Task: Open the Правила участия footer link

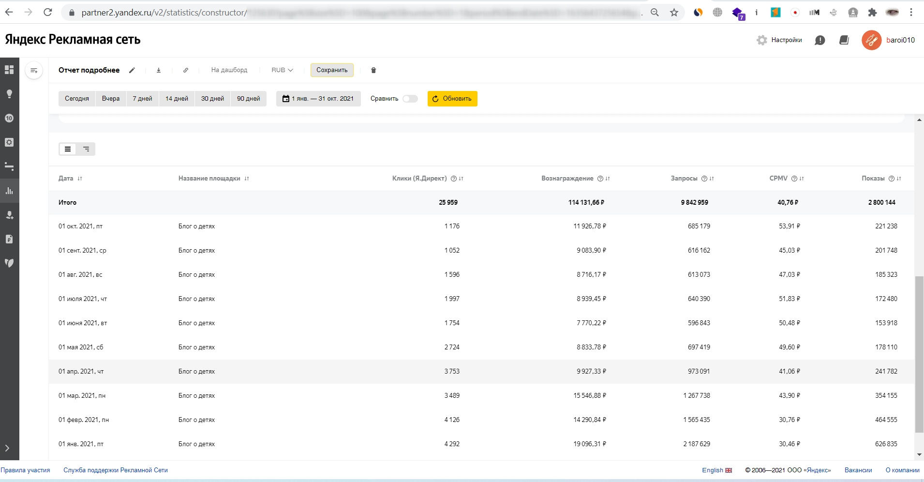Action: (x=25, y=470)
